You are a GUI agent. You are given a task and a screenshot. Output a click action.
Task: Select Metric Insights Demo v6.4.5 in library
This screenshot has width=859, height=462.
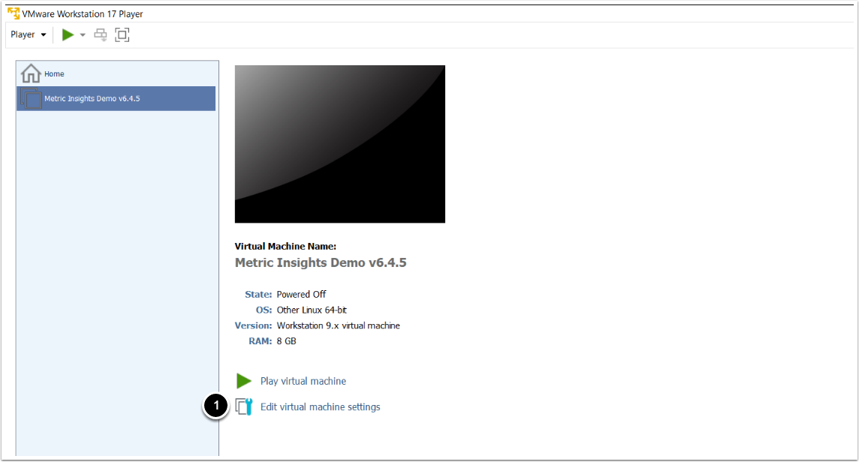click(x=116, y=98)
